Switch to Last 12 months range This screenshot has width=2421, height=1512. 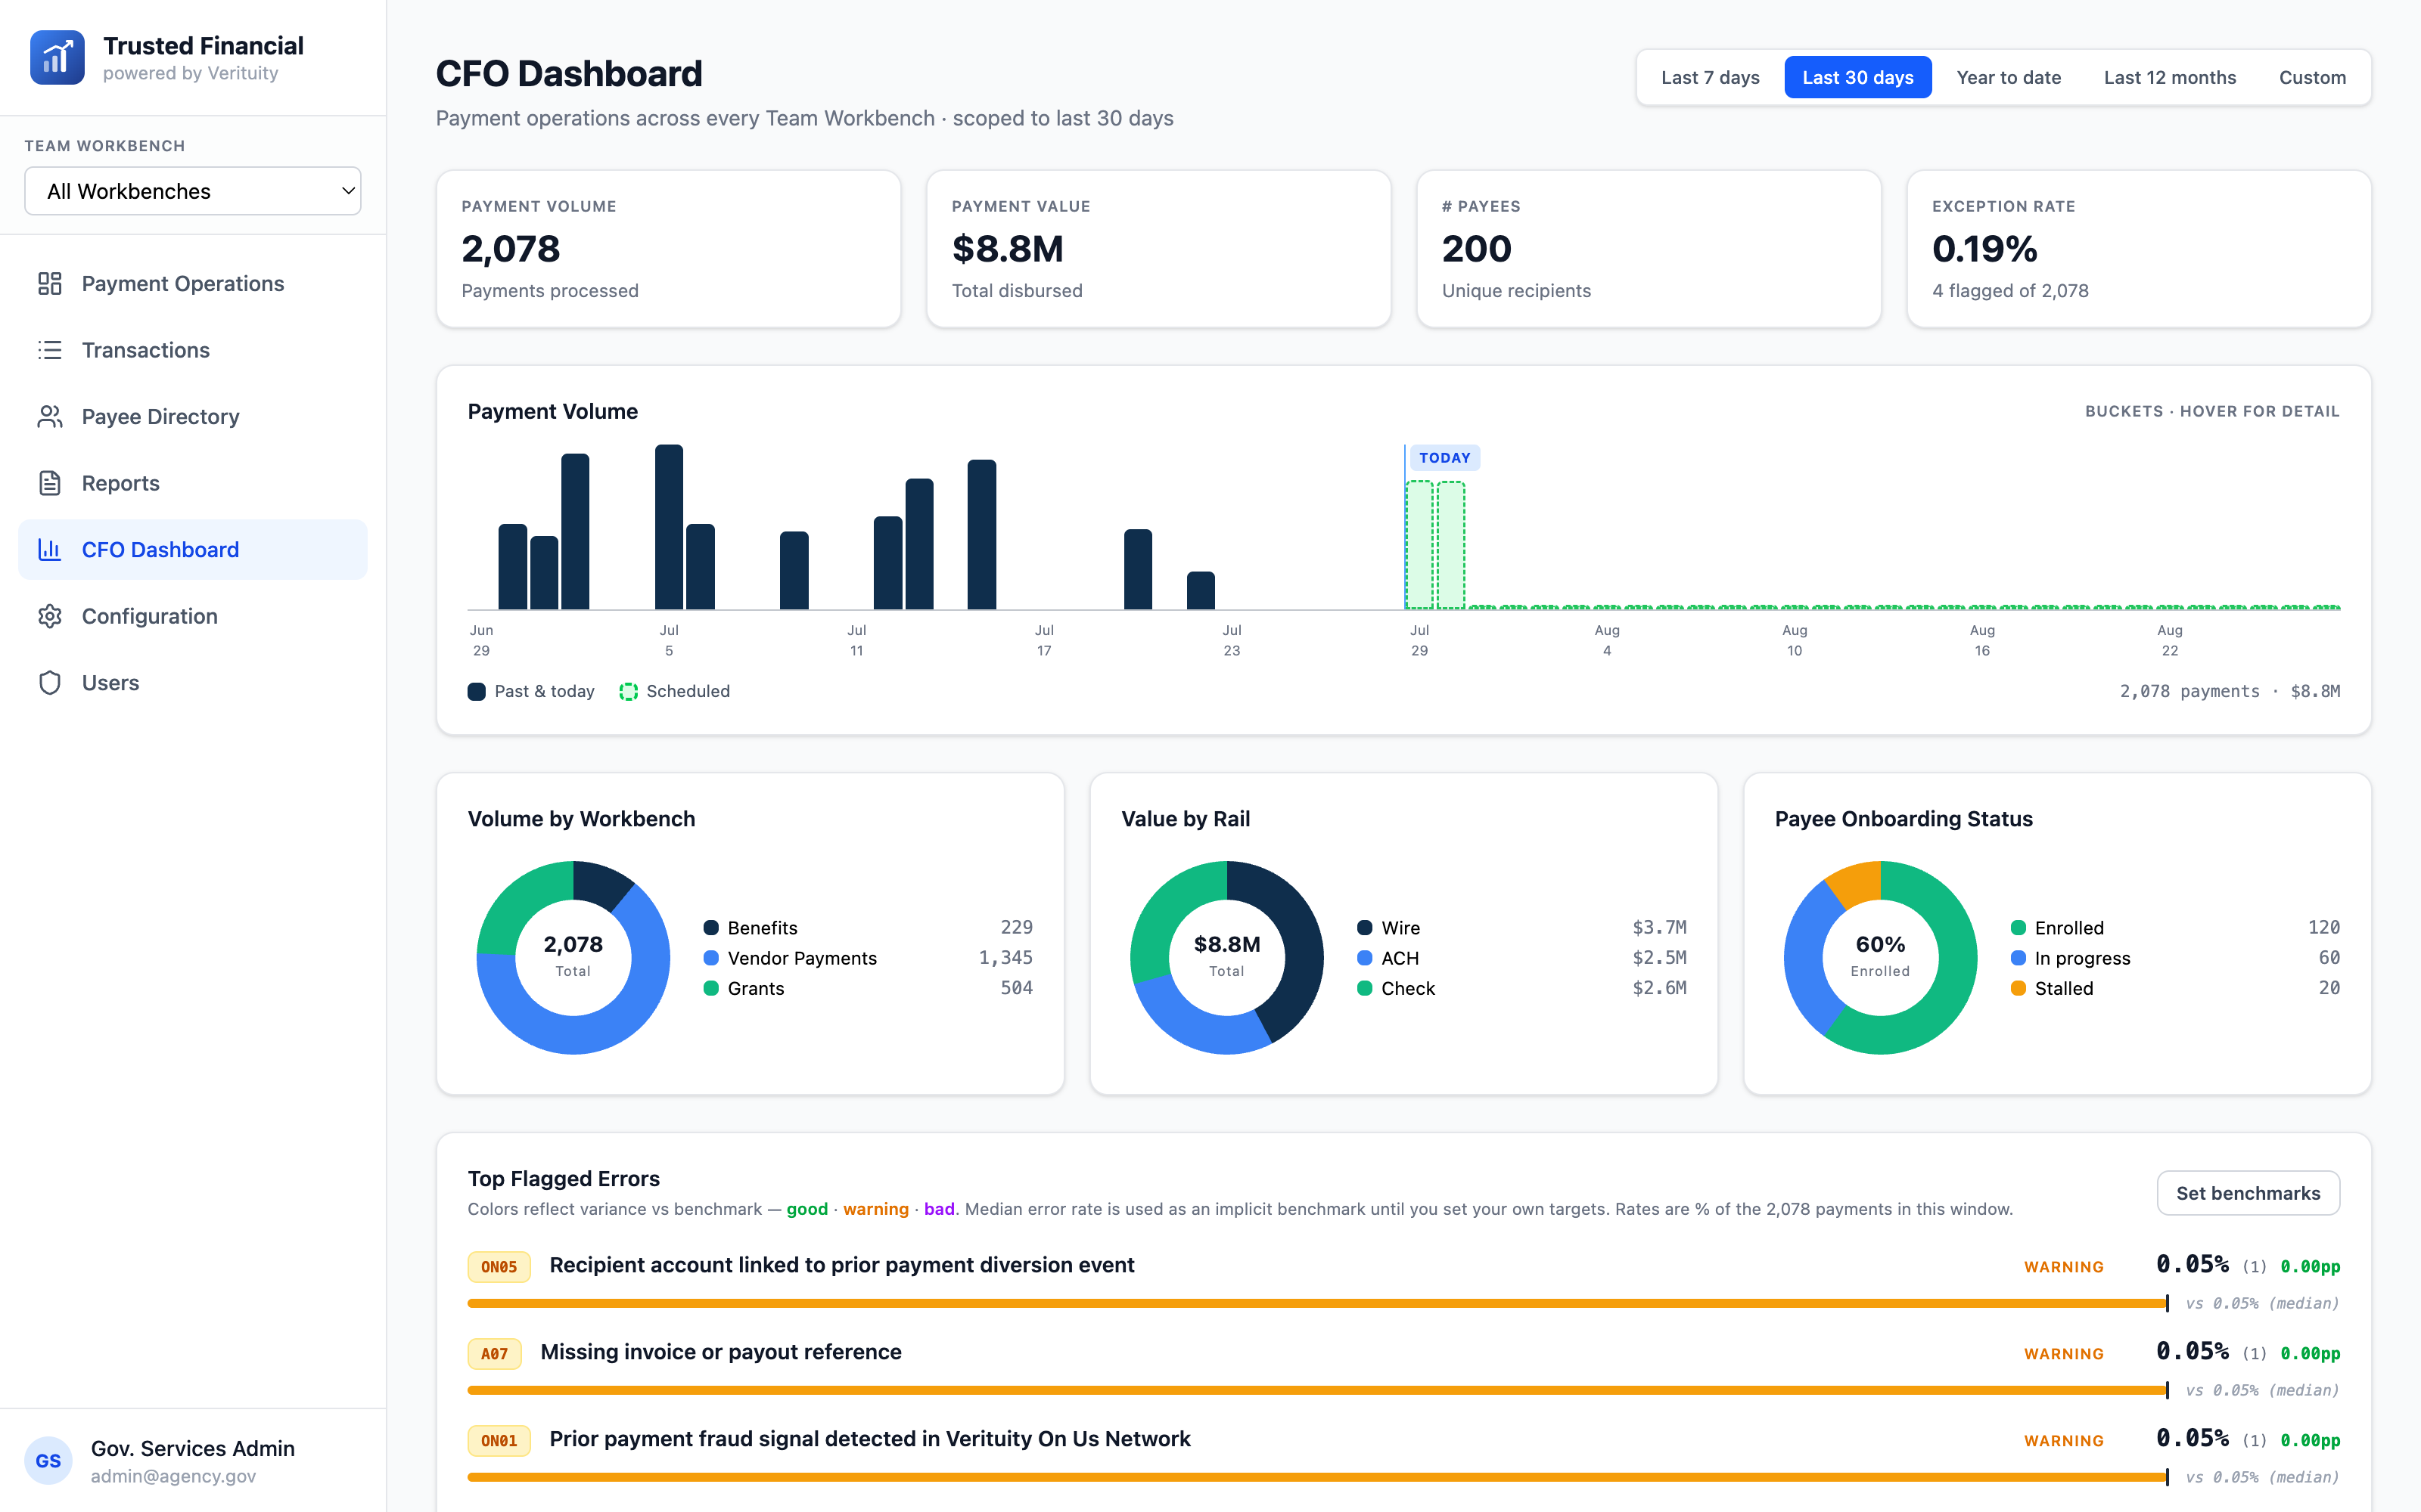coord(2170,77)
